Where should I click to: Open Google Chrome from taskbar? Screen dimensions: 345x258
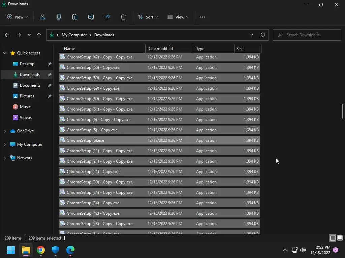coord(41,250)
